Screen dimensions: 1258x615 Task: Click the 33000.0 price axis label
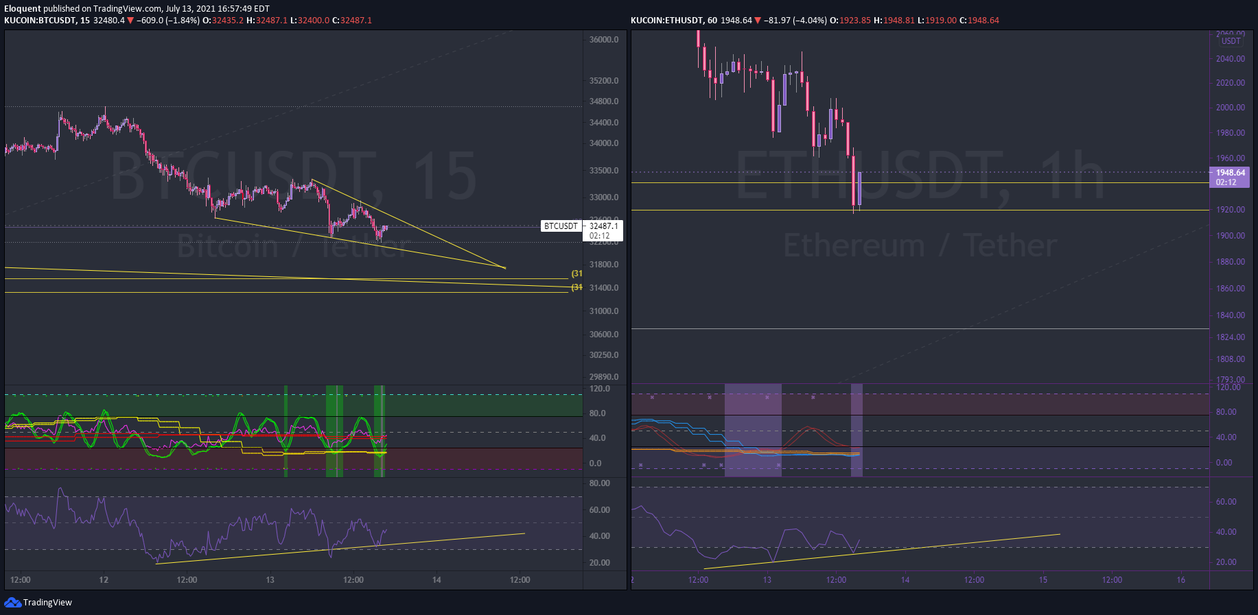coord(604,197)
